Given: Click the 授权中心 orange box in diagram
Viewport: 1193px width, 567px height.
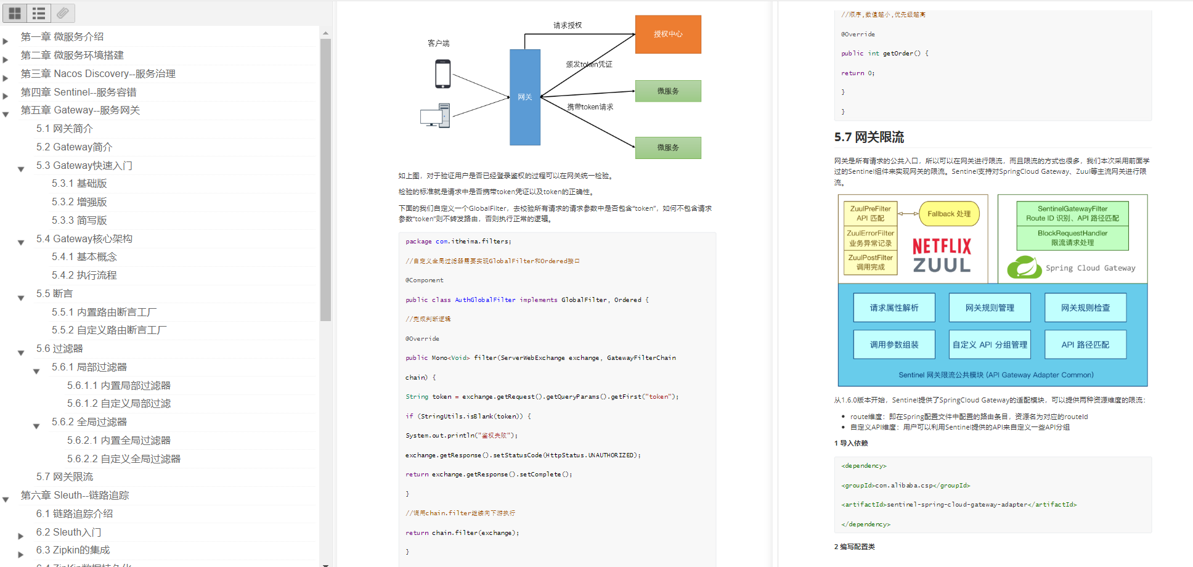Looking at the screenshot, I should (x=668, y=35).
